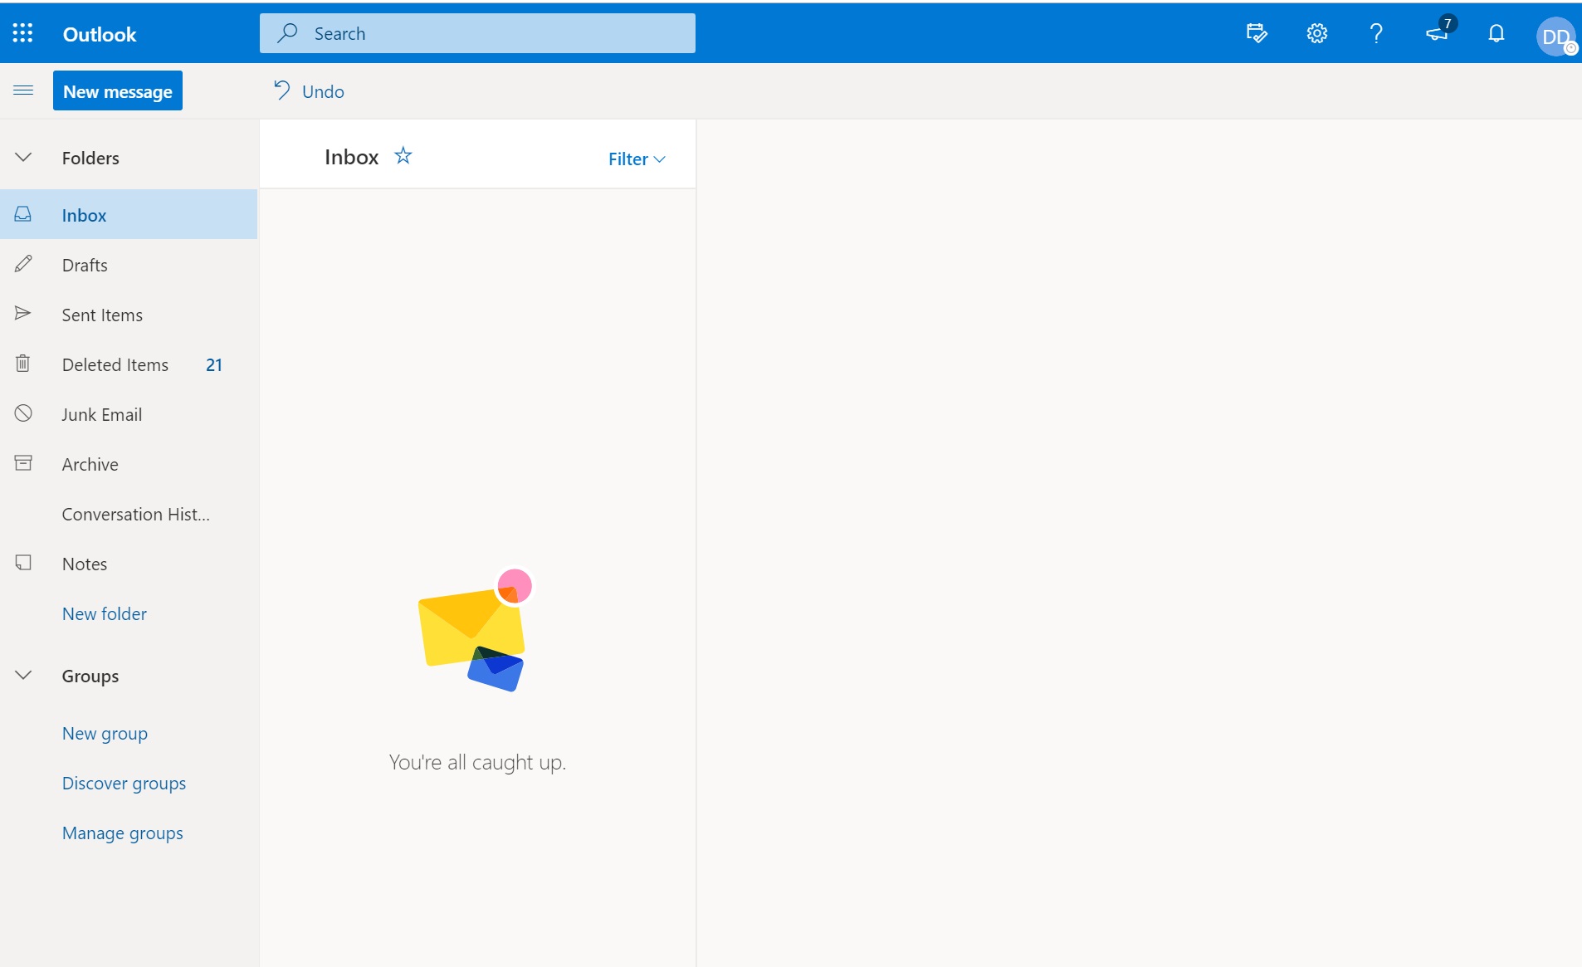Click the Undo arrow icon

tap(282, 90)
